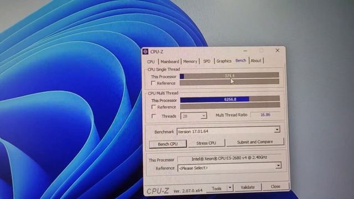This screenshot has height=199, width=354.
Task: Enable Reference checkbox under CPU Multi Thread
Action: point(154,107)
